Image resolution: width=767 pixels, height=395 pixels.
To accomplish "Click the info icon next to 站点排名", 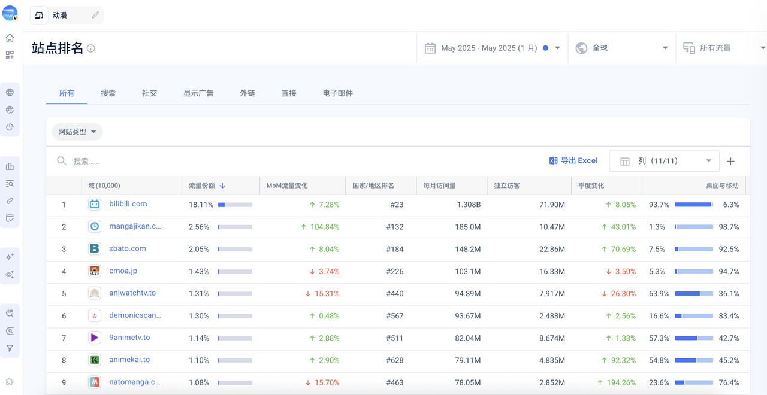I will tap(91, 48).
